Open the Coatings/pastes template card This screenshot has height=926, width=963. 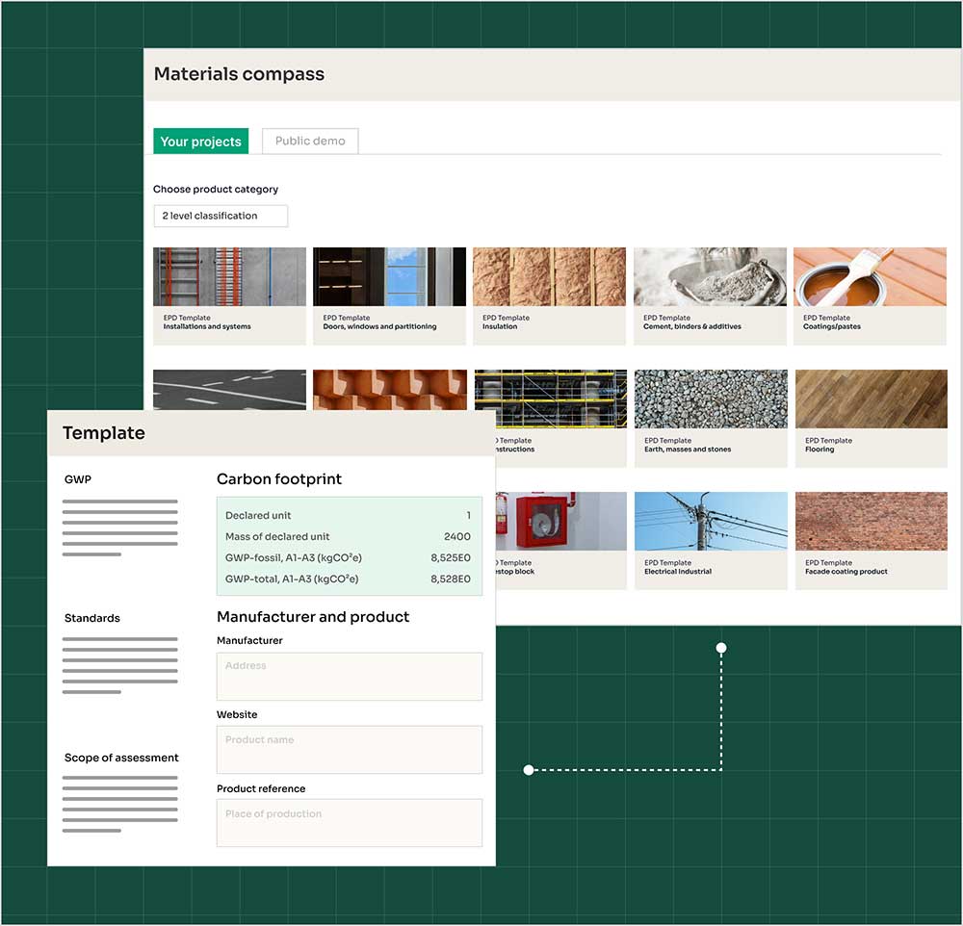click(870, 296)
